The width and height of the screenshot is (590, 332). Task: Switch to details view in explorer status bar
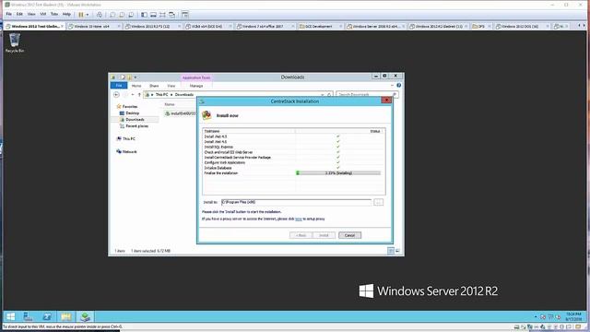(391, 251)
